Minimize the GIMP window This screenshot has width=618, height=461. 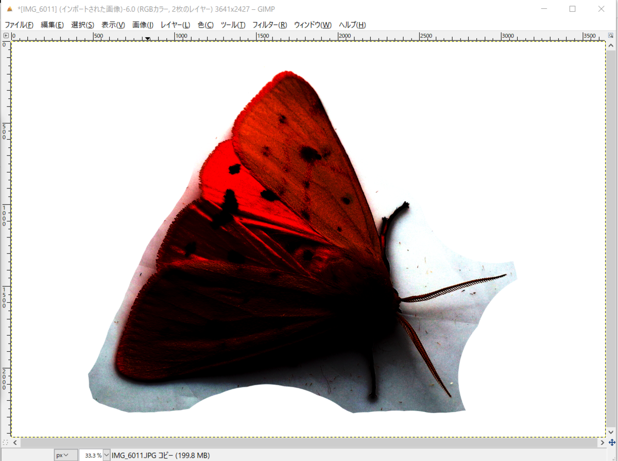(x=544, y=9)
